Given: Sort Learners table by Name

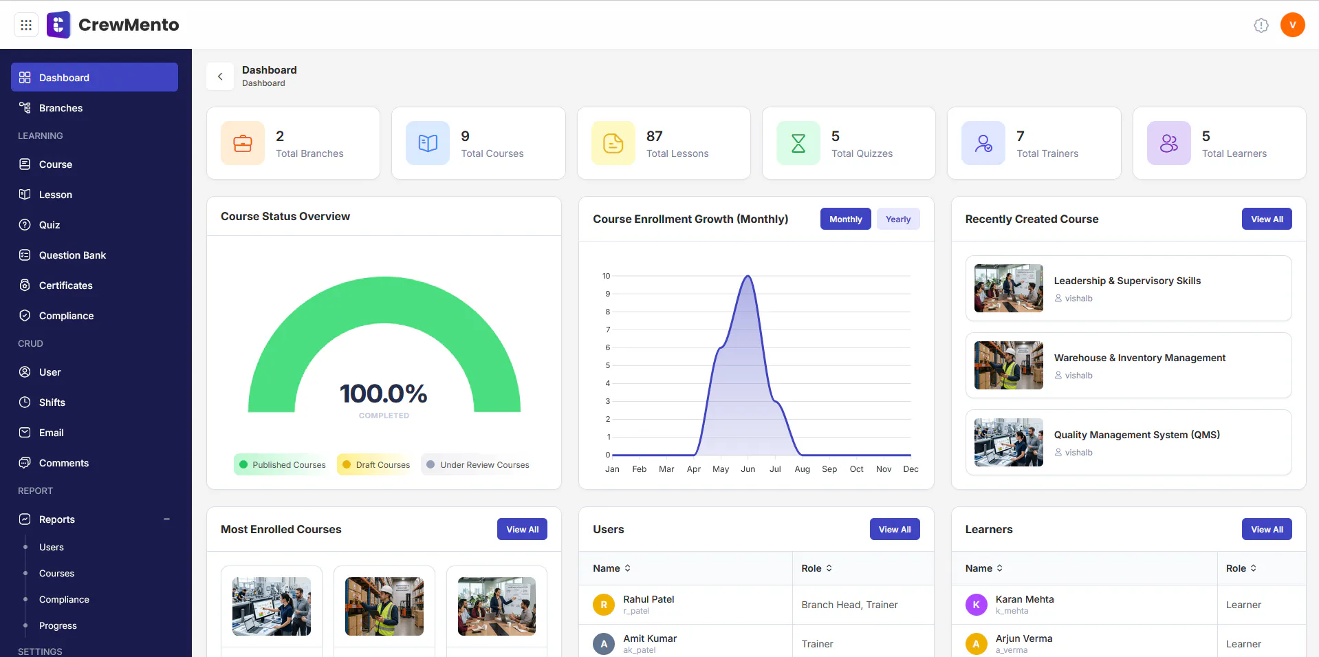Looking at the screenshot, I should point(984,568).
